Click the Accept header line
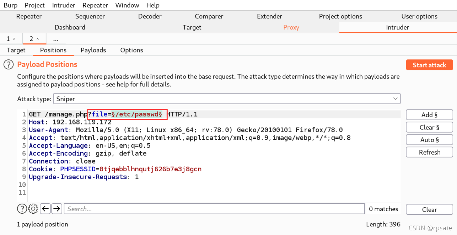This screenshot has height=235, width=457. click(190, 138)
